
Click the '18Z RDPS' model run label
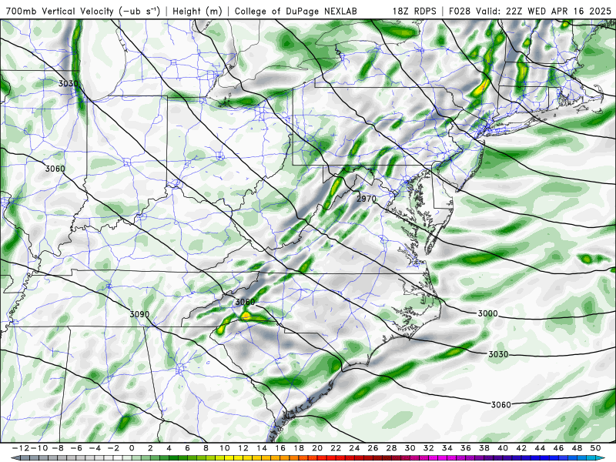(414, 12)
